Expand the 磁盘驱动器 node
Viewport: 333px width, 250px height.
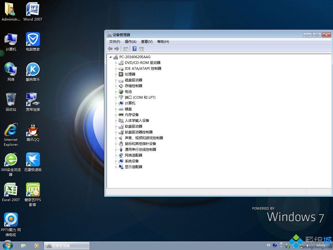pos(116,80)
